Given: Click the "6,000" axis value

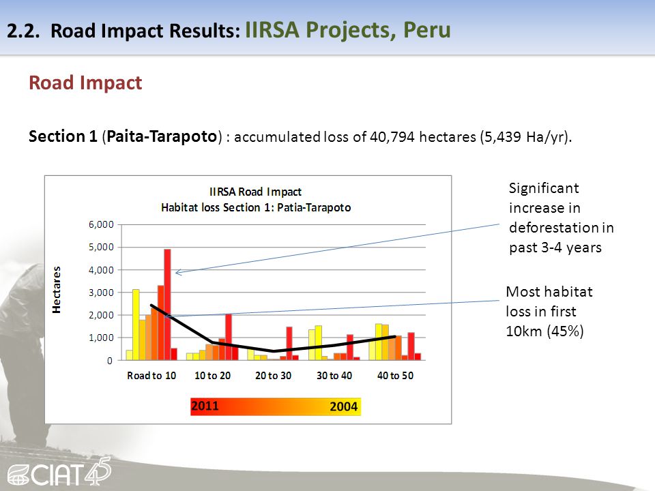Looking at the screenshot, I should (101, 224).
